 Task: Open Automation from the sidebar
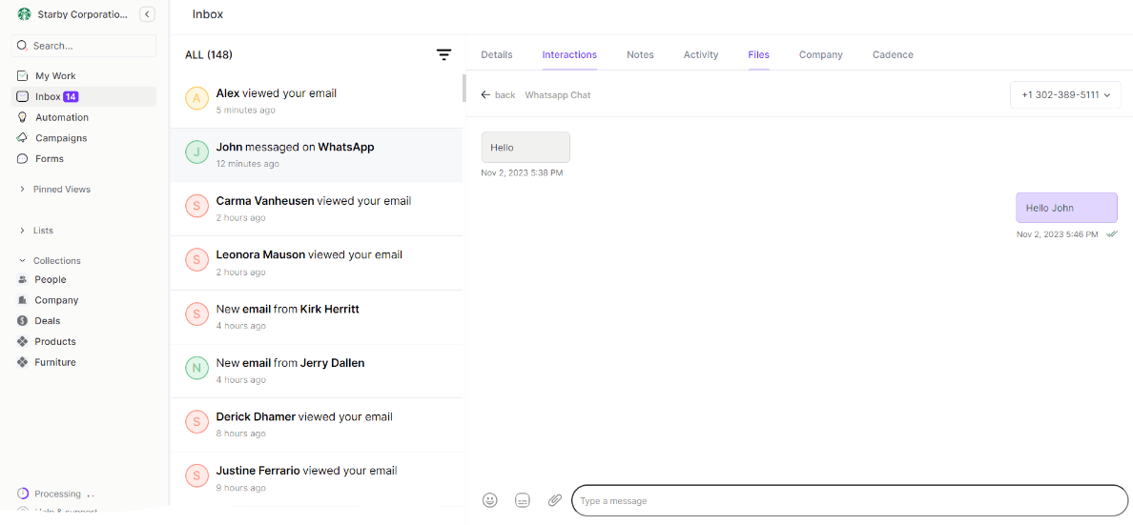[62, 117]
